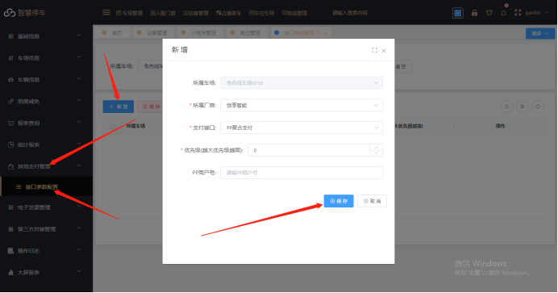Open 访客管理 top menu
558x293 pixels.
(196, 13)
